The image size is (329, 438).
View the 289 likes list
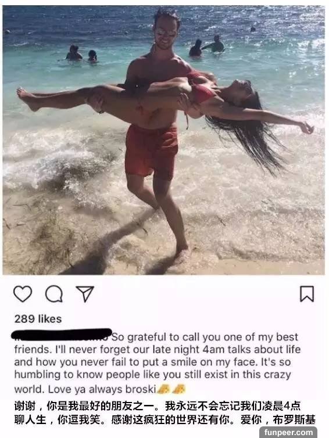(38, 319)
